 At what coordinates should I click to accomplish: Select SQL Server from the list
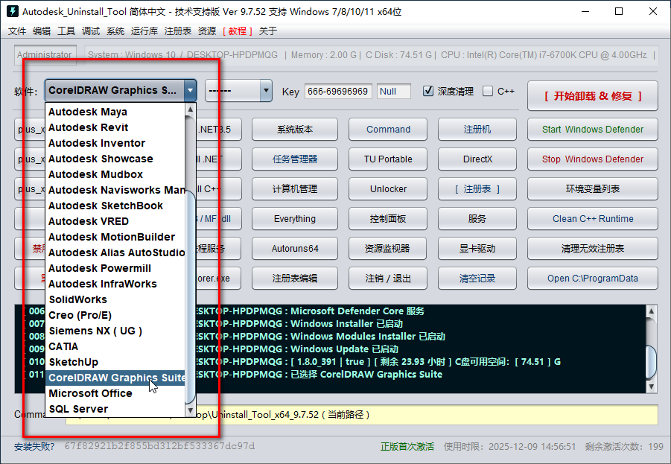pyautogui.click(x=115, y=409)
